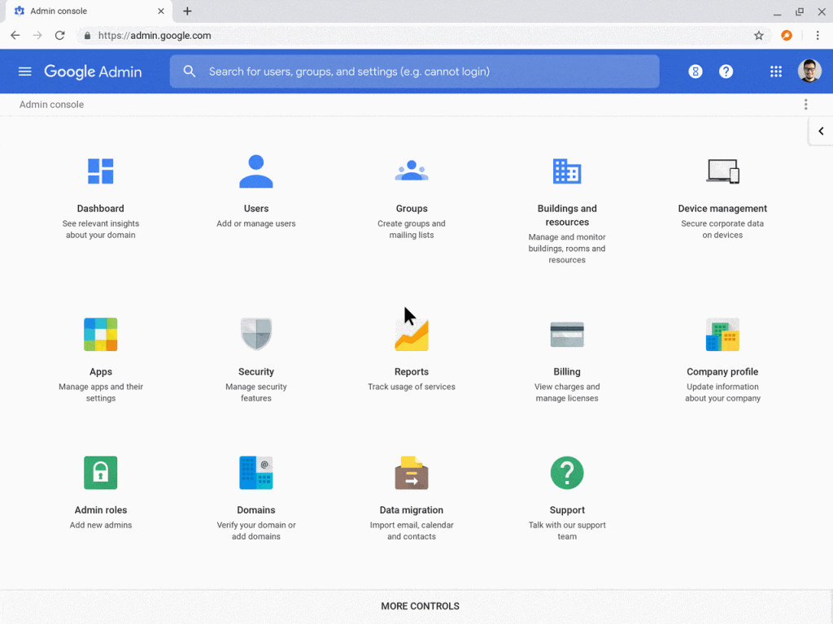
Task: Click the Users person icon
Action: tap(256, 171)
